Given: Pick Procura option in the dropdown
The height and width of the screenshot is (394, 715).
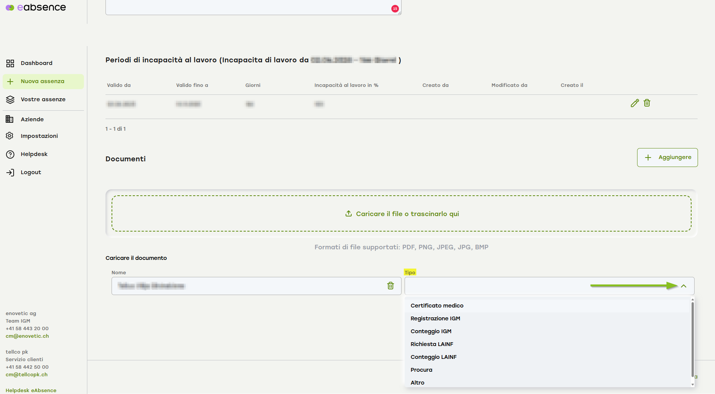Looking at the screenshot, I should point(421,370).
